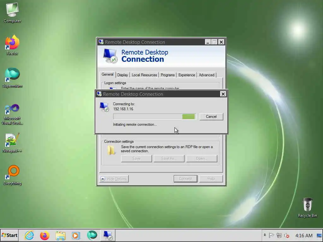Screen dimensions: 323x242
Task: Click the Initiating remote connection status text
Action: coord(135,124)
